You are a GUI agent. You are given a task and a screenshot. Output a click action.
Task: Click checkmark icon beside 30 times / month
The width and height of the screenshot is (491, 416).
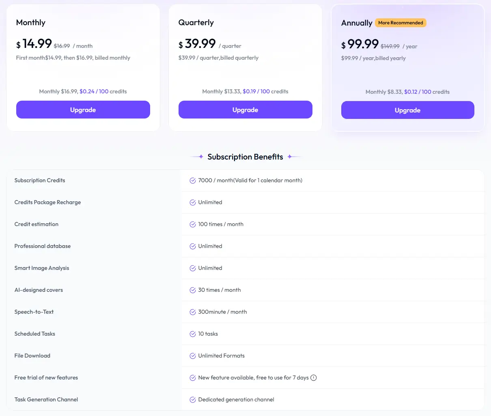click(193, 290)
